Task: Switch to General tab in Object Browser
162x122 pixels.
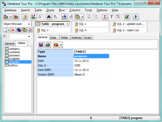Action: pyautogui.click(x=10, y=43)
